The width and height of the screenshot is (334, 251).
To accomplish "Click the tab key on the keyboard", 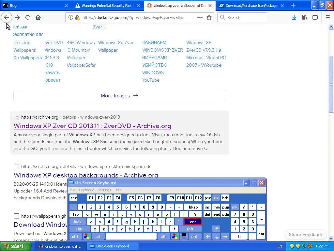I will (76, 214).
